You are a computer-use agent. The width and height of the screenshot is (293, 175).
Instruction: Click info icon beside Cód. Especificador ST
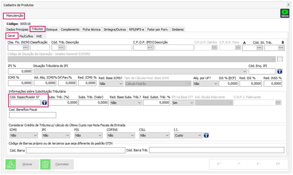[x=44, y=103]
